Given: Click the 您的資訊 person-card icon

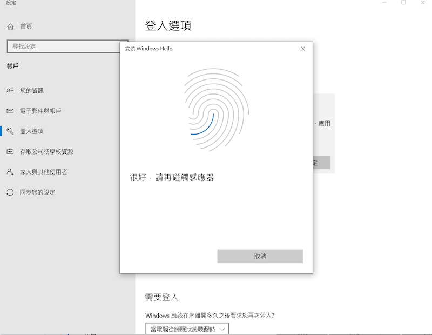Looking at the screenshot, I should point(10,90).
